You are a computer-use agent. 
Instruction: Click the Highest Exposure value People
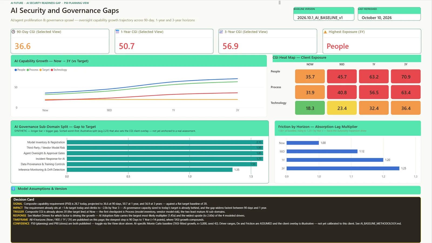pyautogui.click(x=338, y=46)
